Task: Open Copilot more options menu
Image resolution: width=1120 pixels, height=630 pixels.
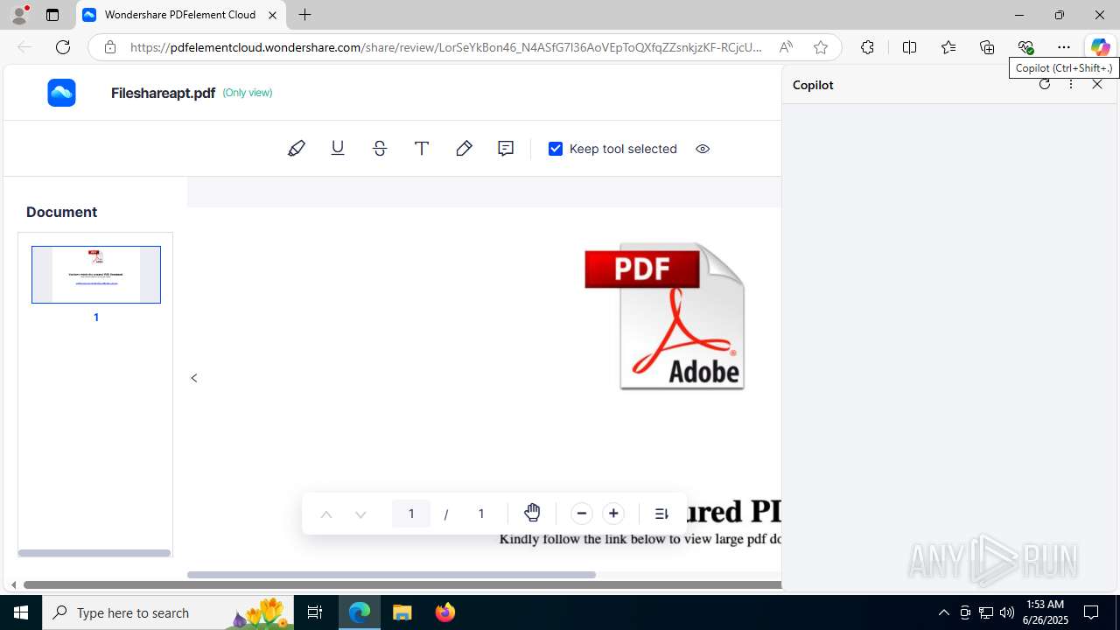Action: coord(1071,85)
